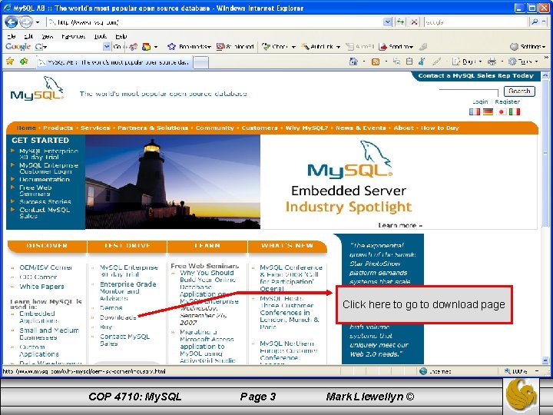Image resolution: width=553 pixels, height=415 pixels.
Task: Expand the address bar URL history dropdown
Action: (x=387, y=22)
